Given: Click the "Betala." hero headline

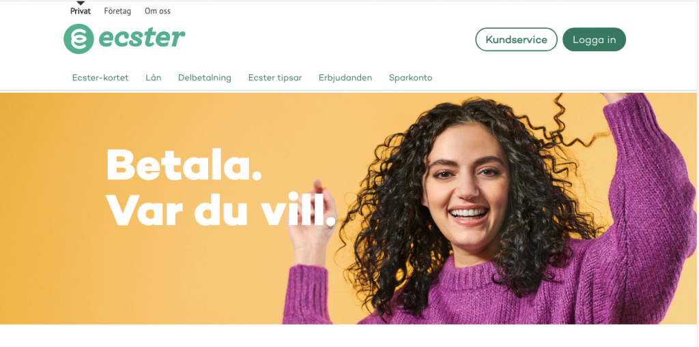Looking at the screenshot, I should tap(184, 164).
